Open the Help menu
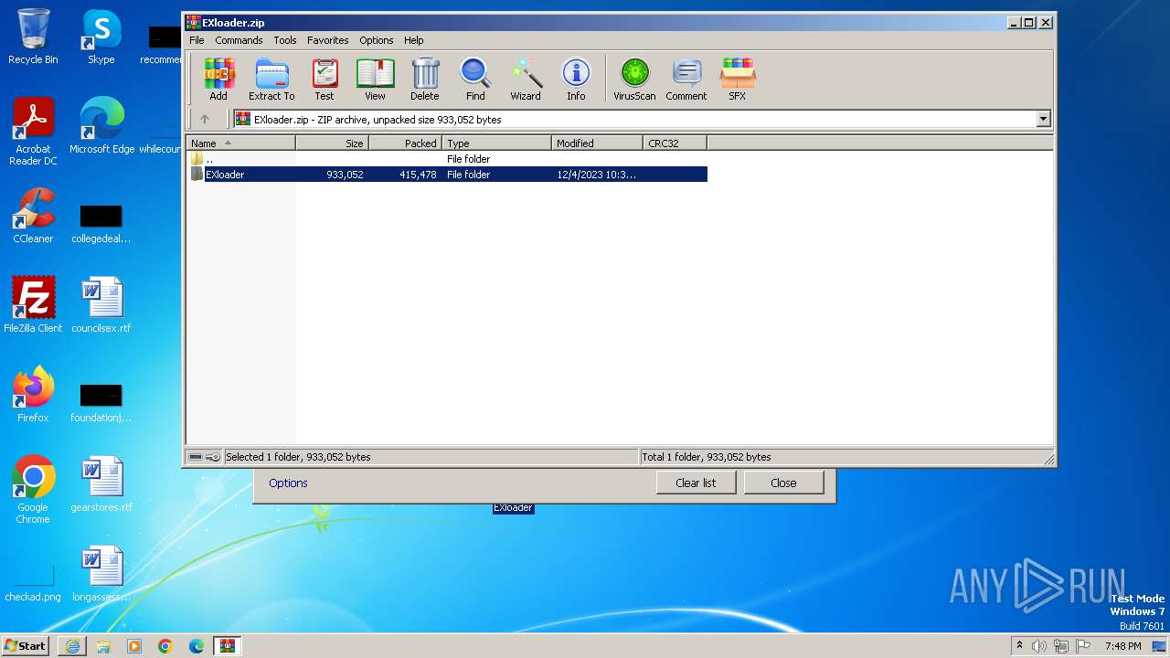 [x=414, y=40]
